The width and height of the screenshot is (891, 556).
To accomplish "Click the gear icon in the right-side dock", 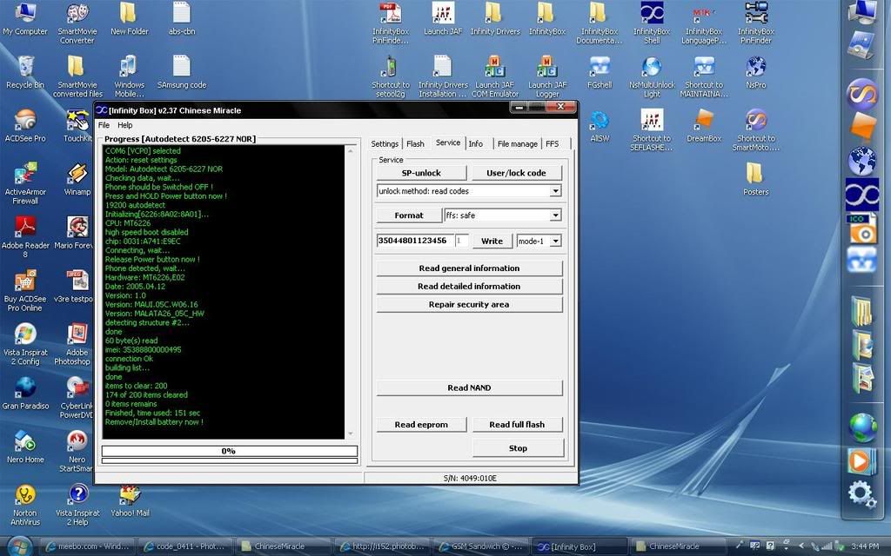I will click(861, 493).
